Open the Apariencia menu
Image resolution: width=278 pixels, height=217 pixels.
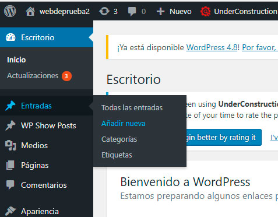tap(40, 211)
